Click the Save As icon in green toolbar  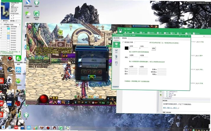[149, 33]
